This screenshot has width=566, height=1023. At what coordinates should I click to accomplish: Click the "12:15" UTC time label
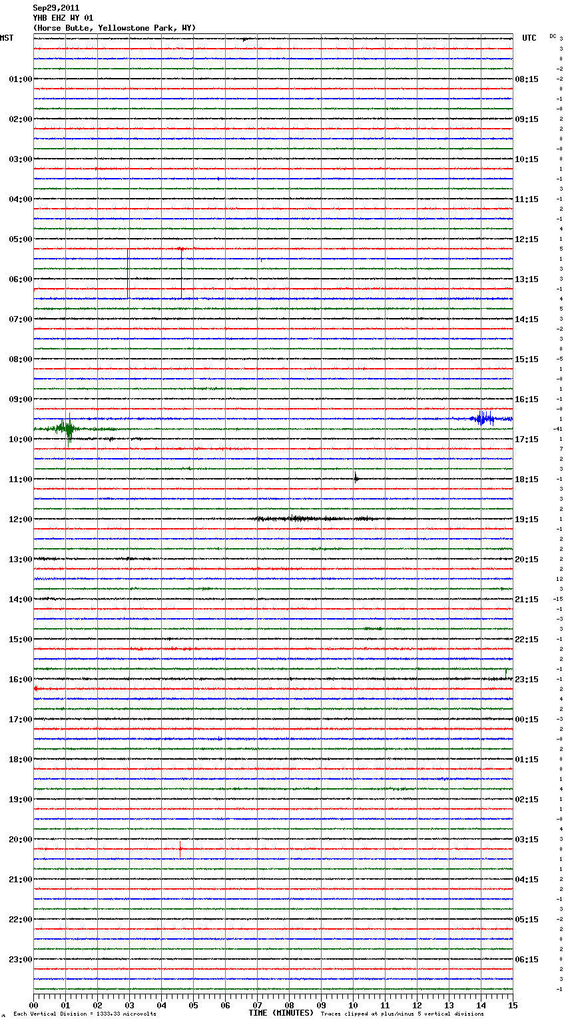coord(527,239)
